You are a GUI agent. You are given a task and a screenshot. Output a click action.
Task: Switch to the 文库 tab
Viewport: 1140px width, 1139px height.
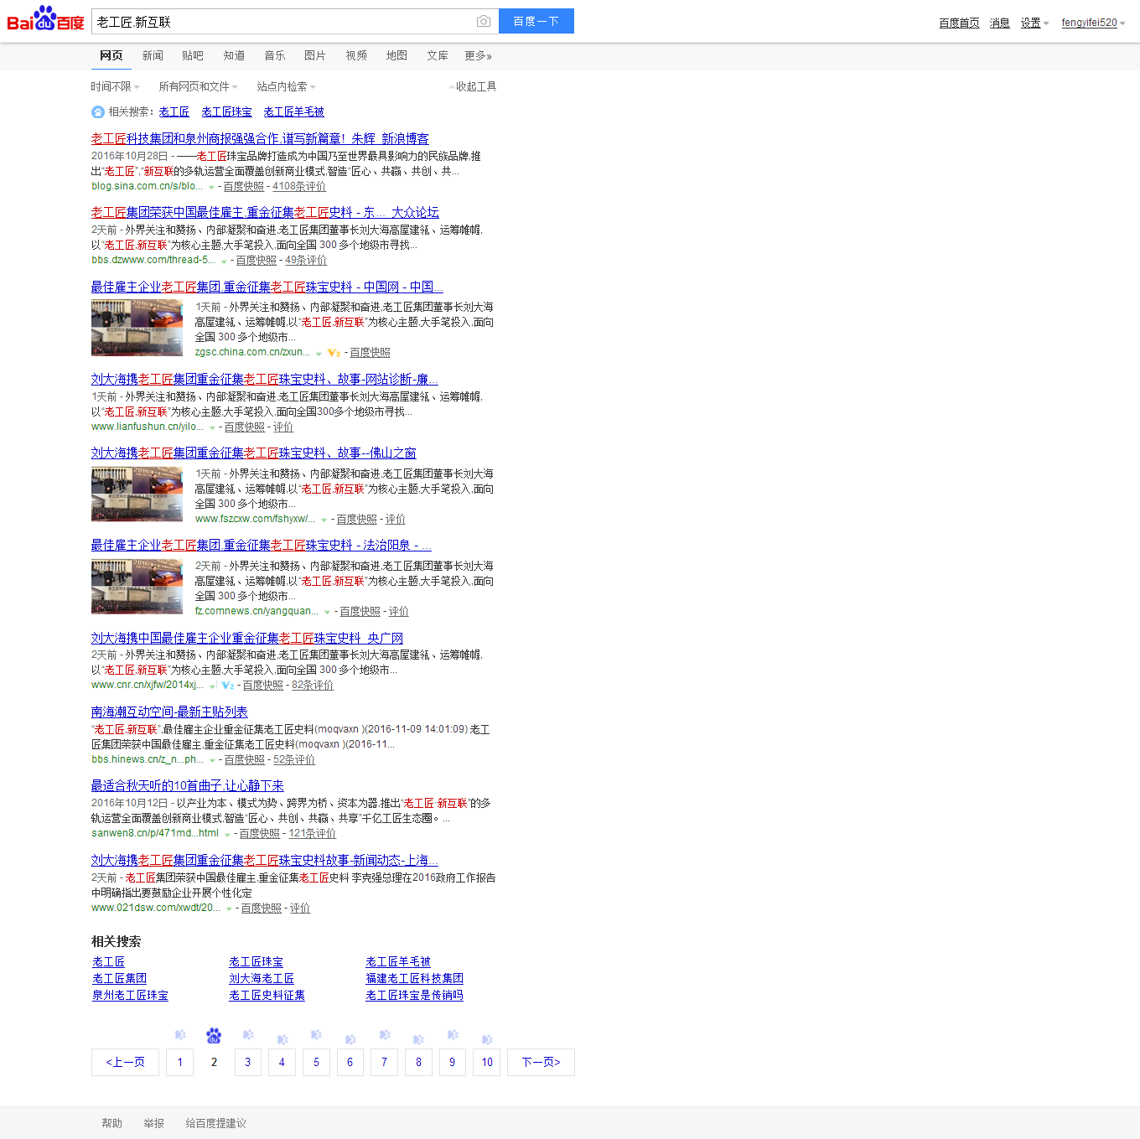[438, 55]
